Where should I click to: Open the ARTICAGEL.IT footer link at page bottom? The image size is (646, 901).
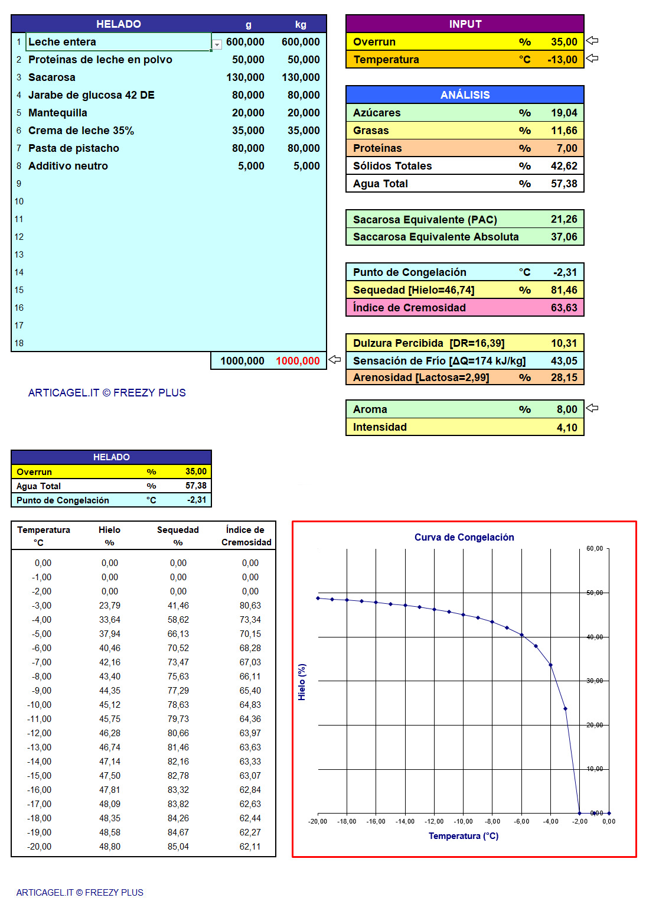[80, 893]
